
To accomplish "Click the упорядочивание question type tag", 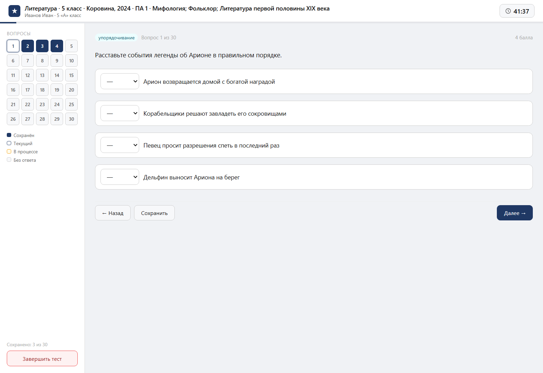I will [116, 38].
